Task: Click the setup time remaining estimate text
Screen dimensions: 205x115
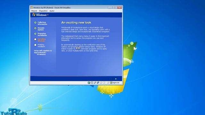Action: click(43, 52)
